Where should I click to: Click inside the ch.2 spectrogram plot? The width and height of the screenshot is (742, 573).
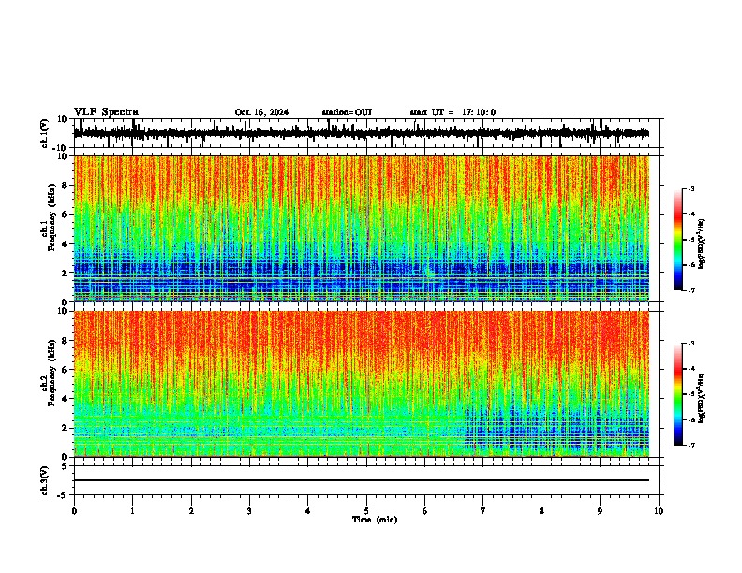pyautogui.click(x=362, y=384)
